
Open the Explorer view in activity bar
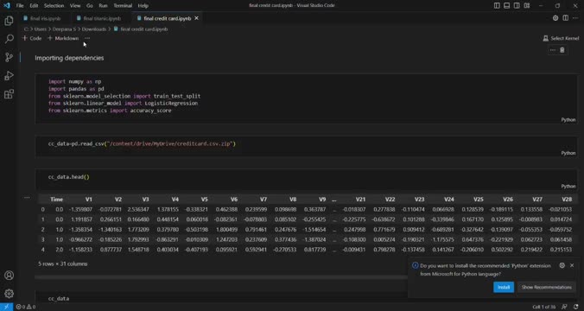click(x=9, y=21)
